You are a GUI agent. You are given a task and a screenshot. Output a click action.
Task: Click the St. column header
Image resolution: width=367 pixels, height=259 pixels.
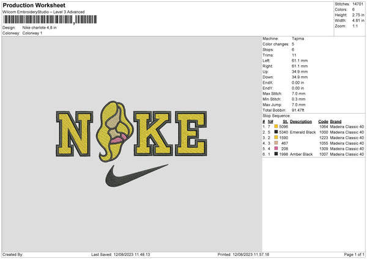285,122
